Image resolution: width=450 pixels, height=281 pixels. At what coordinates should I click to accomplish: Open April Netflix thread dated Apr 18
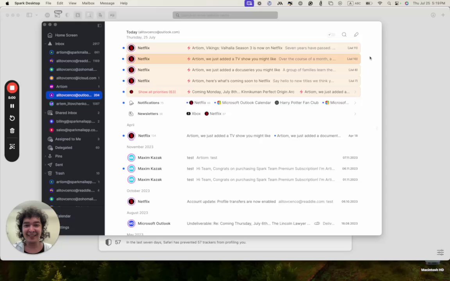pos(243,136)
